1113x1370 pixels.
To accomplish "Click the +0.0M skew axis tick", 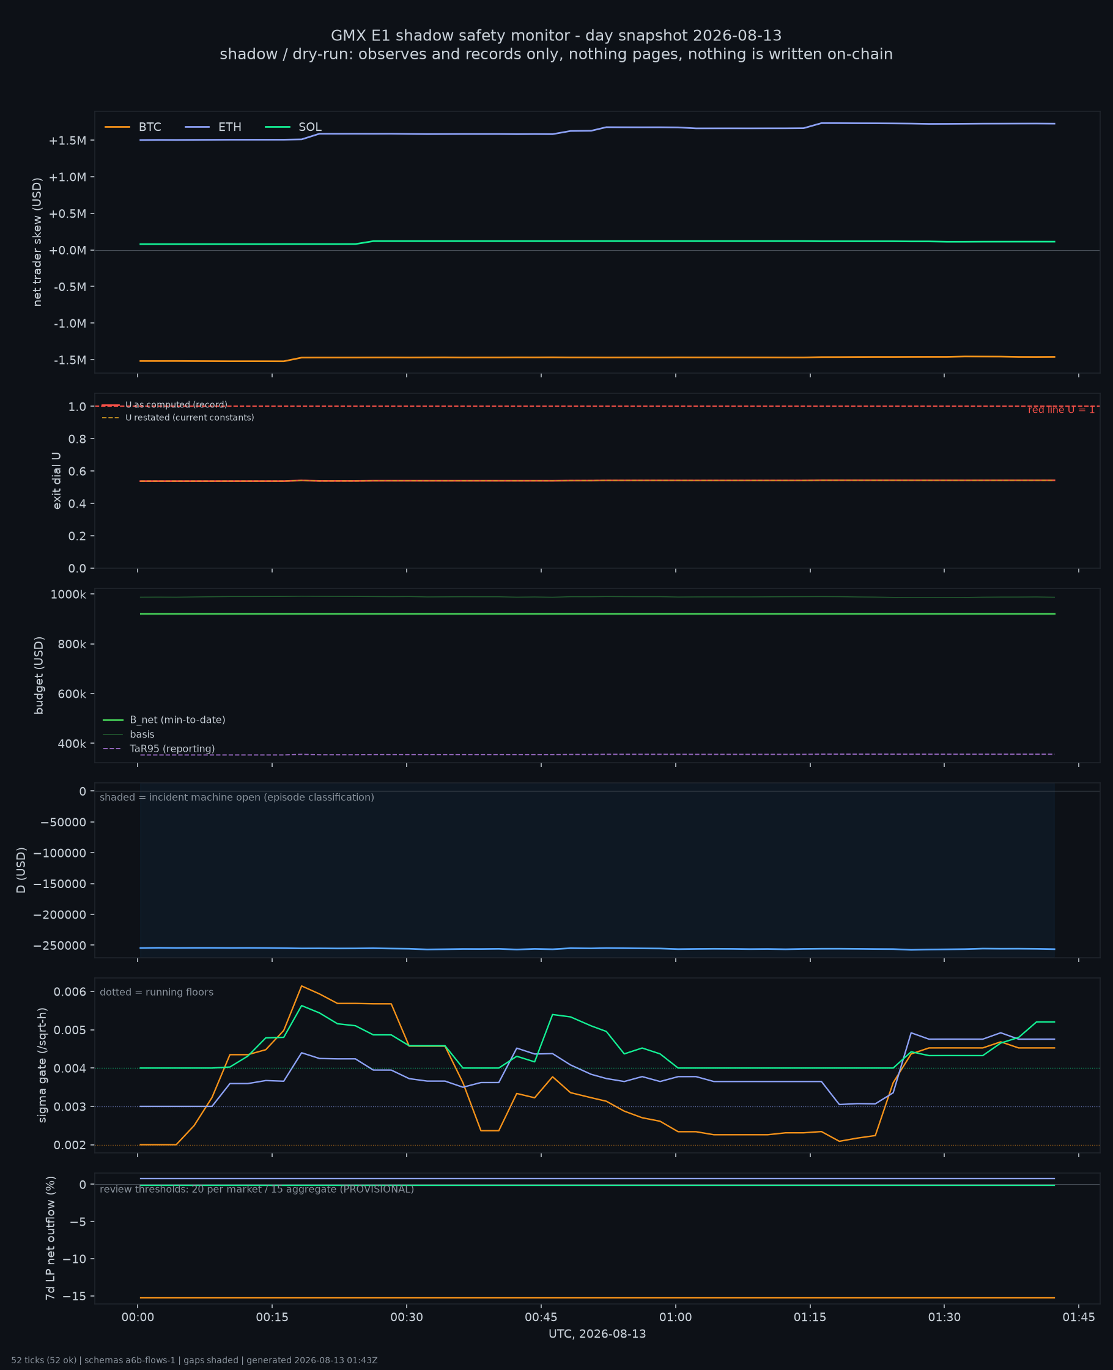I will [67, 251].
